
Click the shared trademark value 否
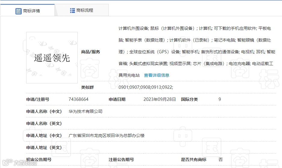221,160
